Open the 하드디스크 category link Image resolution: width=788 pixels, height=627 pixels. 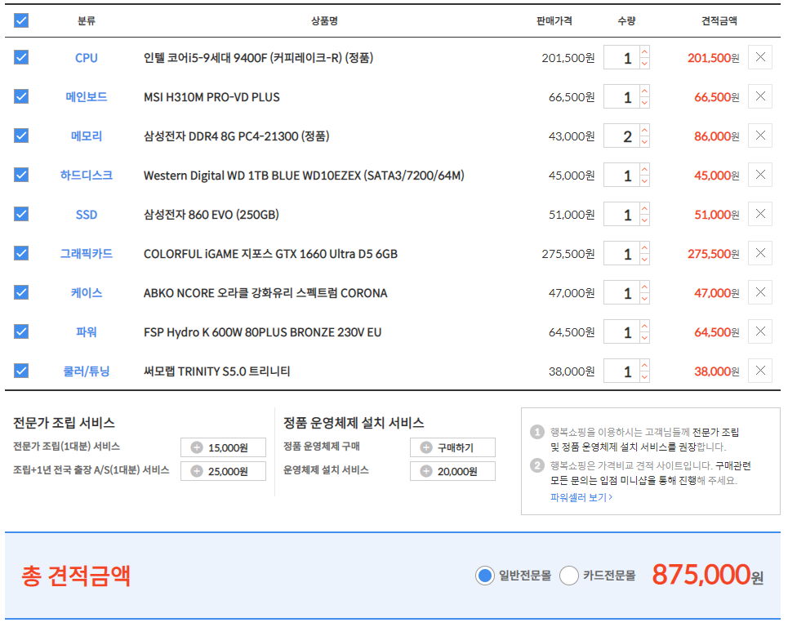tap(86, 176)
